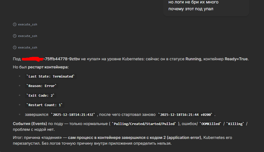Expand the third execute_ssh tool call label
This screenshot has height=152, width=264.
coord(28,47)
